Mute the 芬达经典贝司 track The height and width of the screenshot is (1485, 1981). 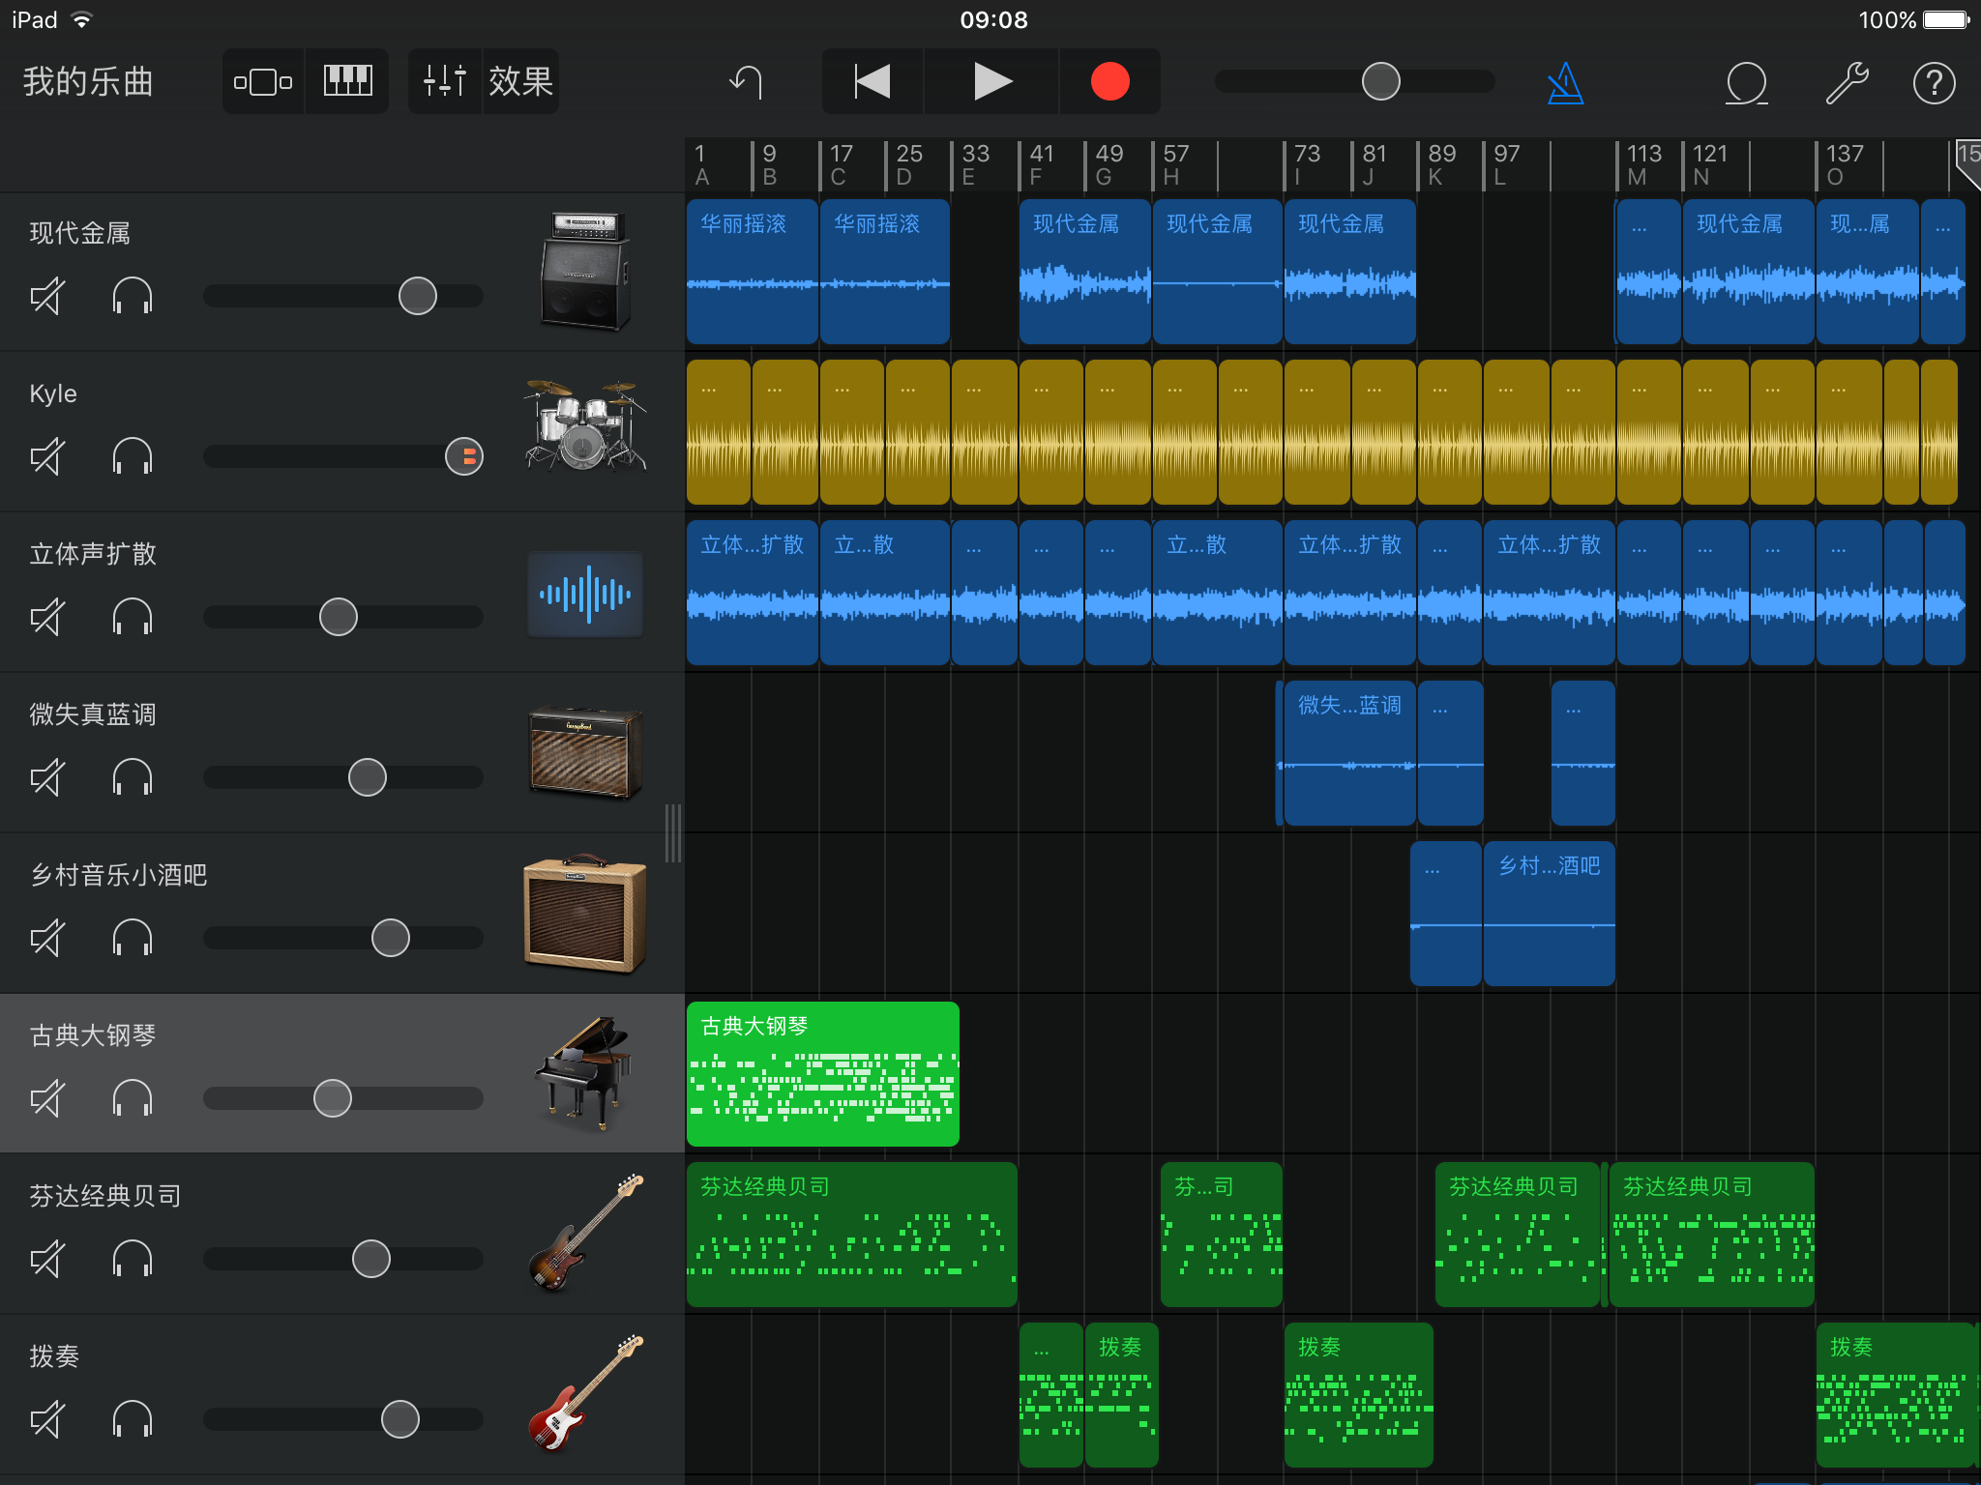[47, 1259]
